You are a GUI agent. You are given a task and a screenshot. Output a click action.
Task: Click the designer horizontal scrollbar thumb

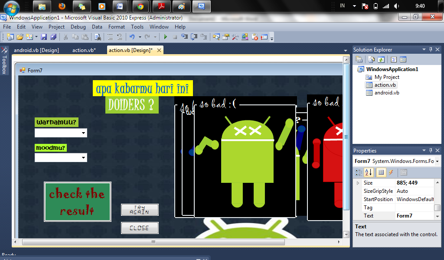pos(153,242)
